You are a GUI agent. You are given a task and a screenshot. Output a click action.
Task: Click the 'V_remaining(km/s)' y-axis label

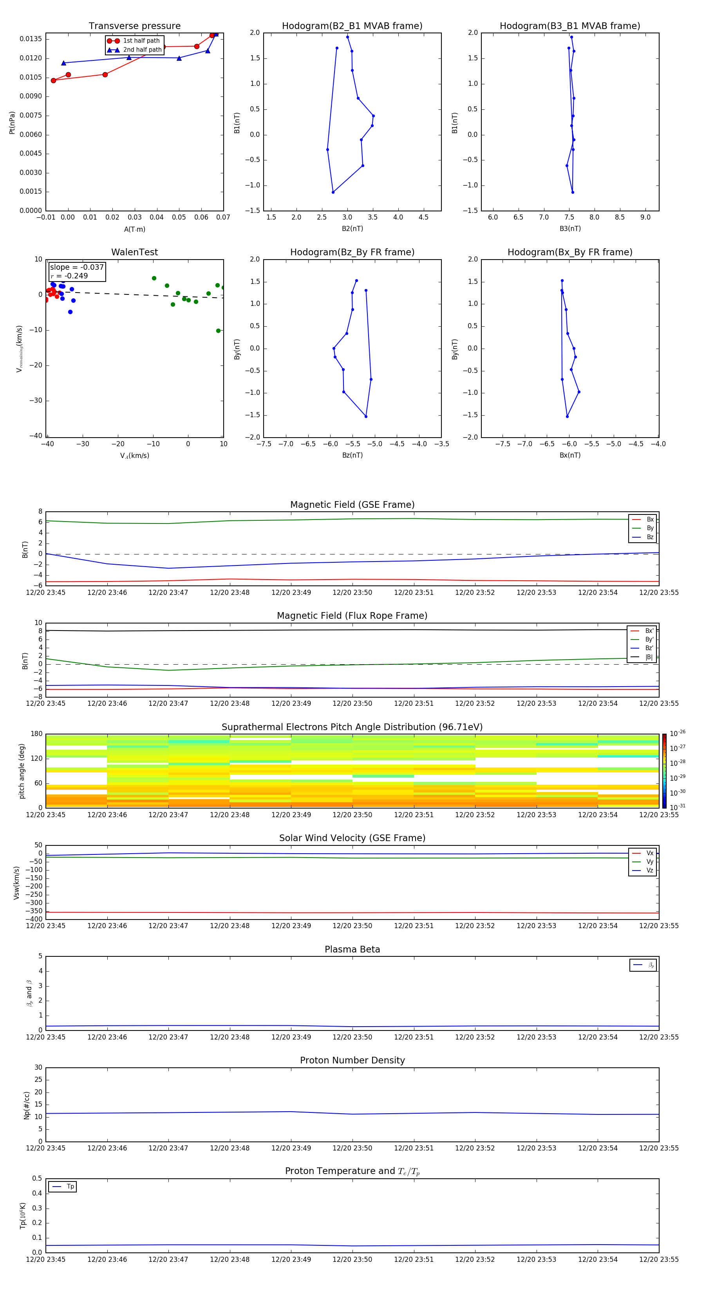click(x=19, y=349)
